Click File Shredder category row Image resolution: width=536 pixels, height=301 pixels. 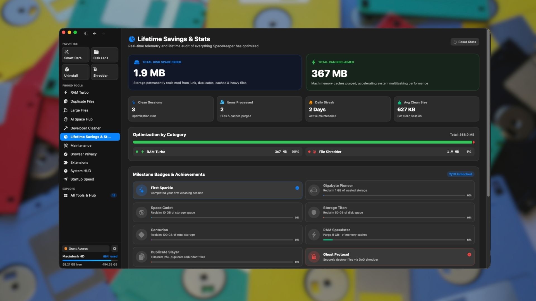[x=390, y=152]
